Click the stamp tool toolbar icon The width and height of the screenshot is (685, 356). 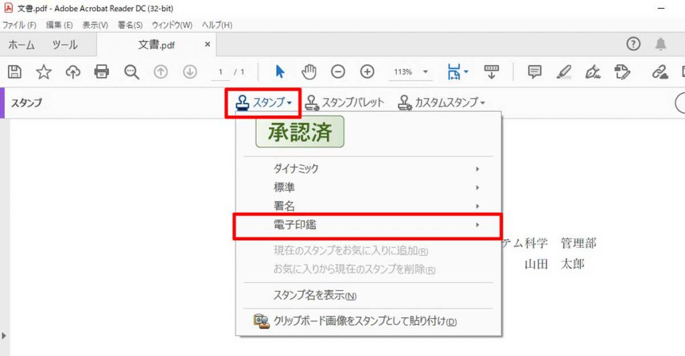coord(622,72)
